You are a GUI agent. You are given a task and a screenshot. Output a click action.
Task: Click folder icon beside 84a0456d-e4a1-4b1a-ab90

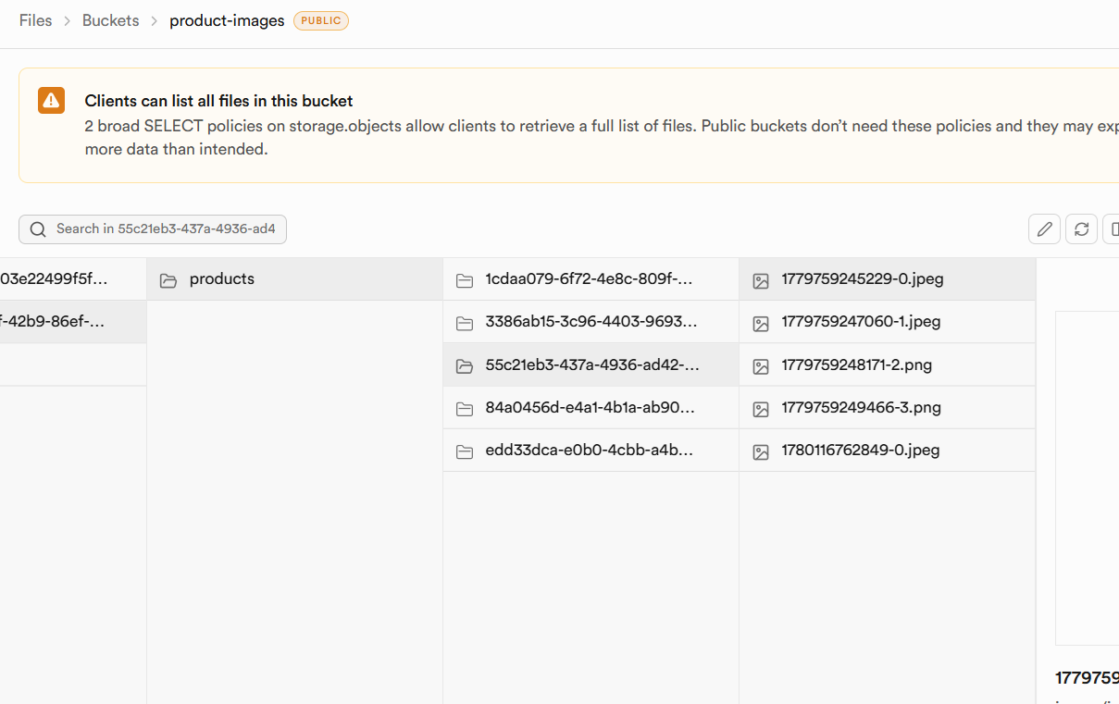tap(465, 408)
